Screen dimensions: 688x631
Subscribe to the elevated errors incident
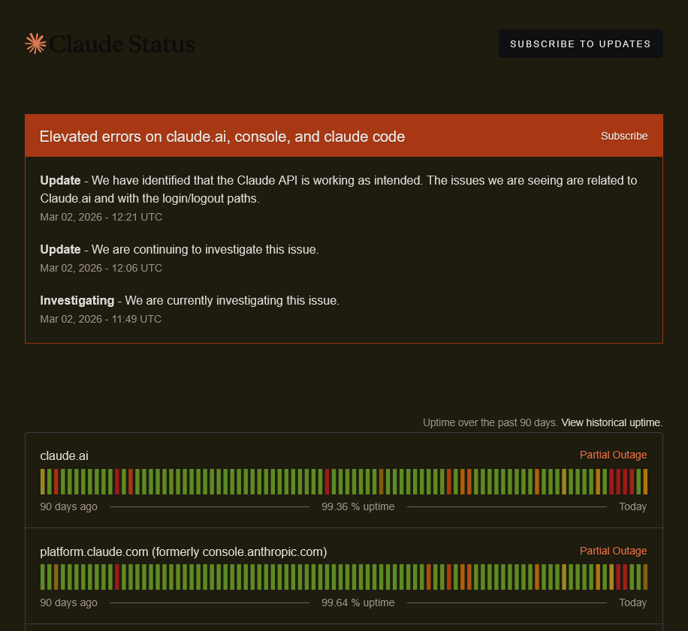coord(624,136)
